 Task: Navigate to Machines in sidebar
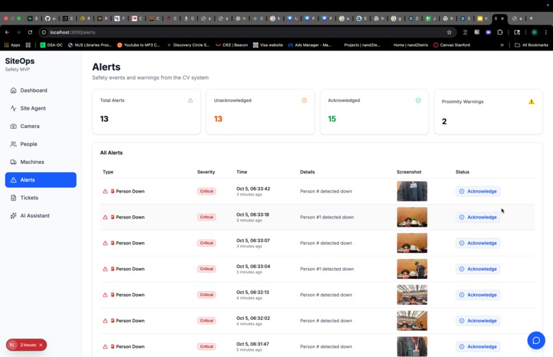40,162
